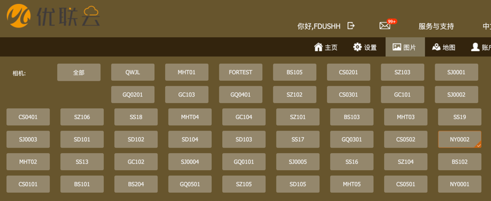Screen dimensions: 491x201
Task: Choose camera CS0301
Action: pos(348,94)
